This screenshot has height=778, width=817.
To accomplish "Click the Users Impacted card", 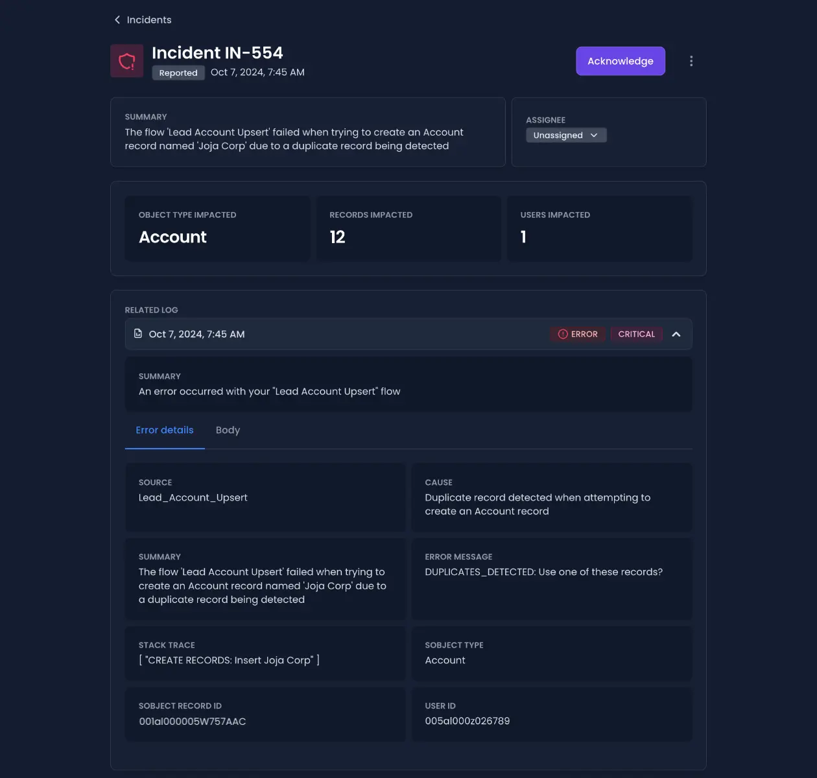I will tap(599, 229).
